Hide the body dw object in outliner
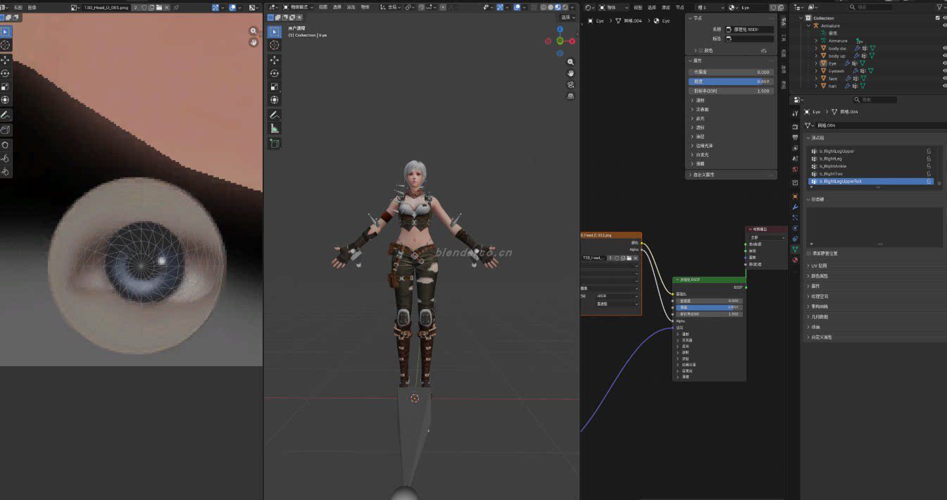The width and height of the screenshot is (947, 500). click(944, 49)
